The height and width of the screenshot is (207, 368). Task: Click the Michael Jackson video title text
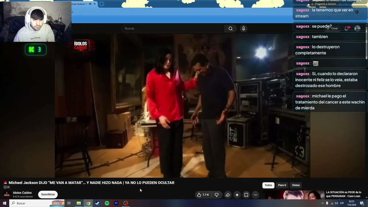(x=91, y=183)
